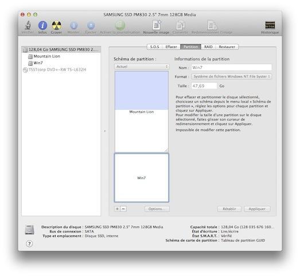Open the Historique log icon
This screenshot has height=276, width=300.
click(270, 25)
